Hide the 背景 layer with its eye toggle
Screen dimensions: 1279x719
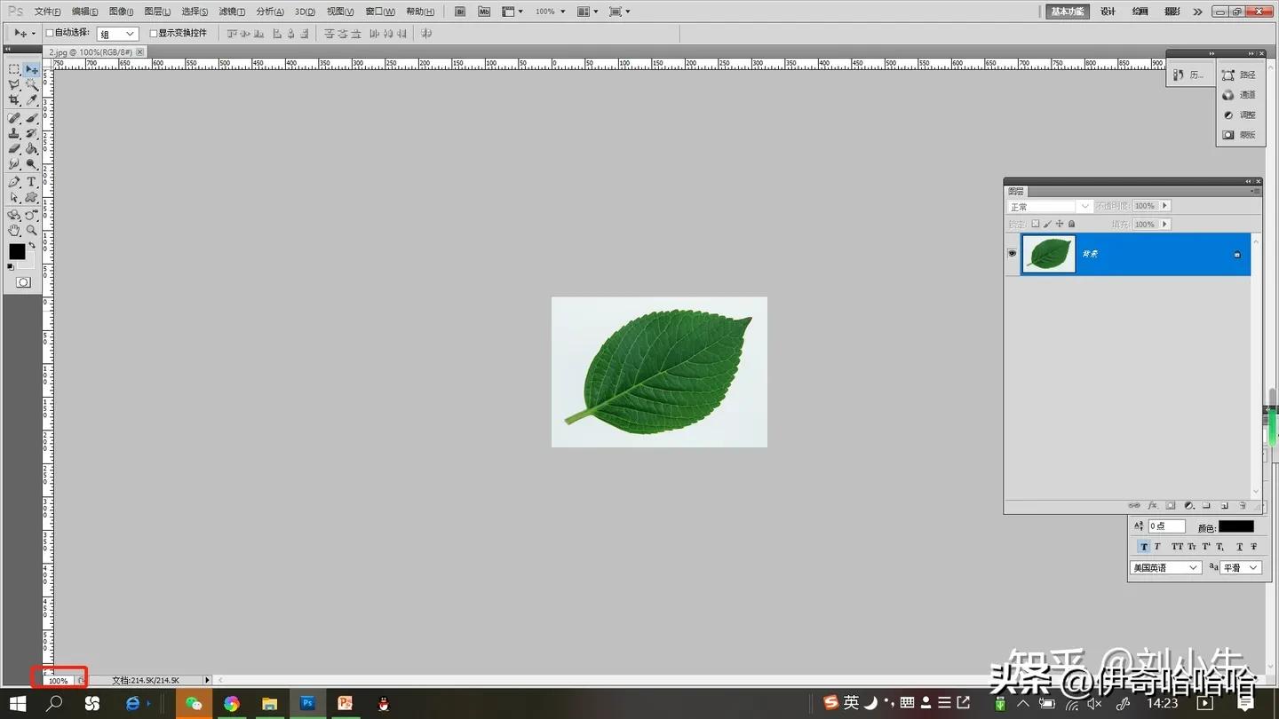click(1012, 254)
